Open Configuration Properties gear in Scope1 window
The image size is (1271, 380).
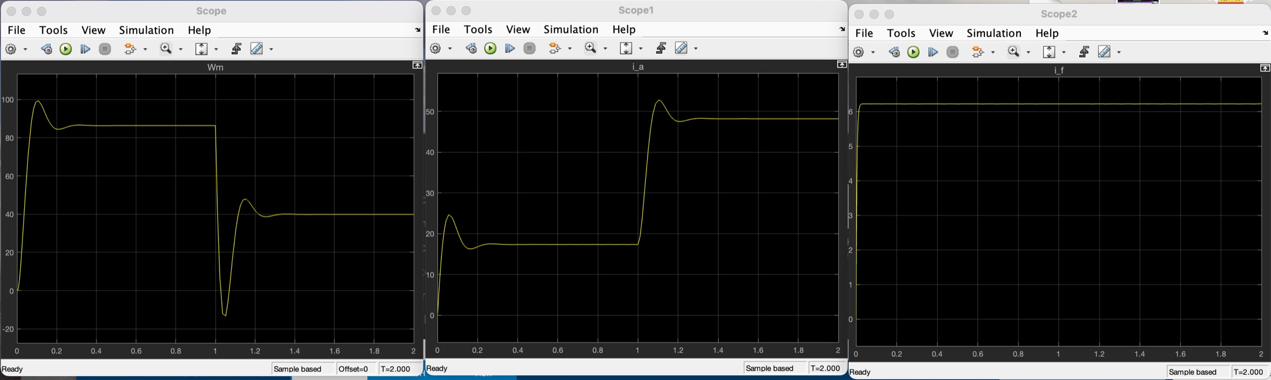pos(436,48)
